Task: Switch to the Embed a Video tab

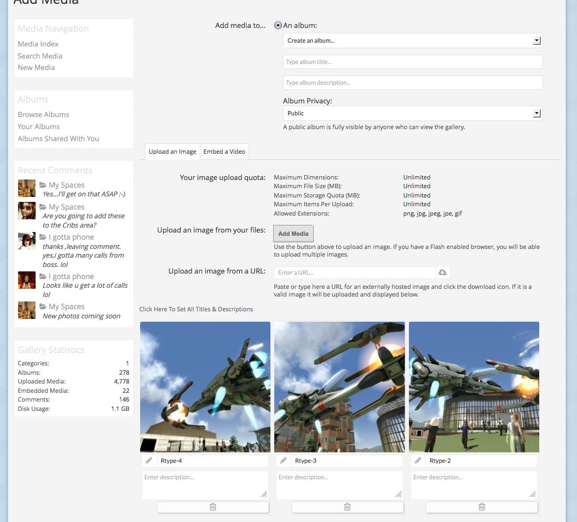Action: (224, 152)
